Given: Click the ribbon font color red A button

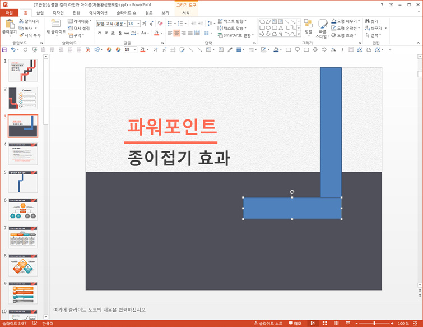Looking at the screenshot, I should 156,33.
